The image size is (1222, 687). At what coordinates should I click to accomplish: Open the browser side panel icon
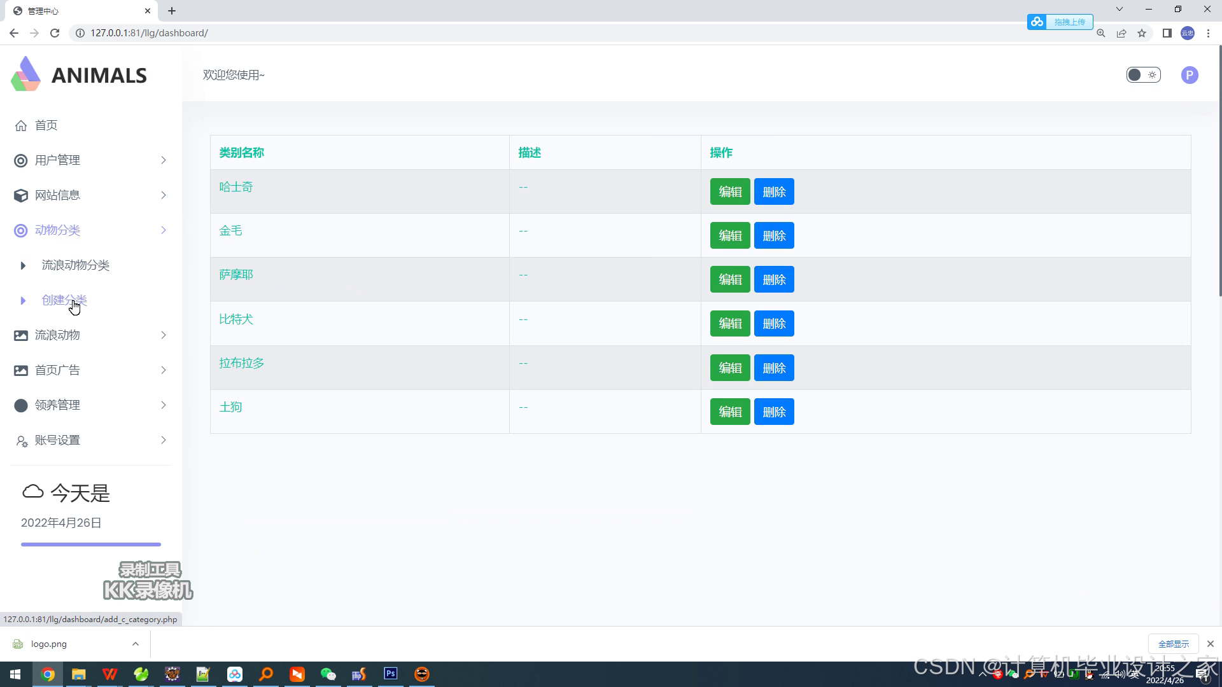coord(1167,33)
